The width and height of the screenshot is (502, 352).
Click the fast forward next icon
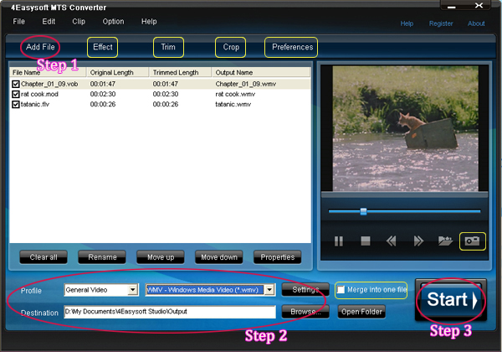click(x=418, y=241)
